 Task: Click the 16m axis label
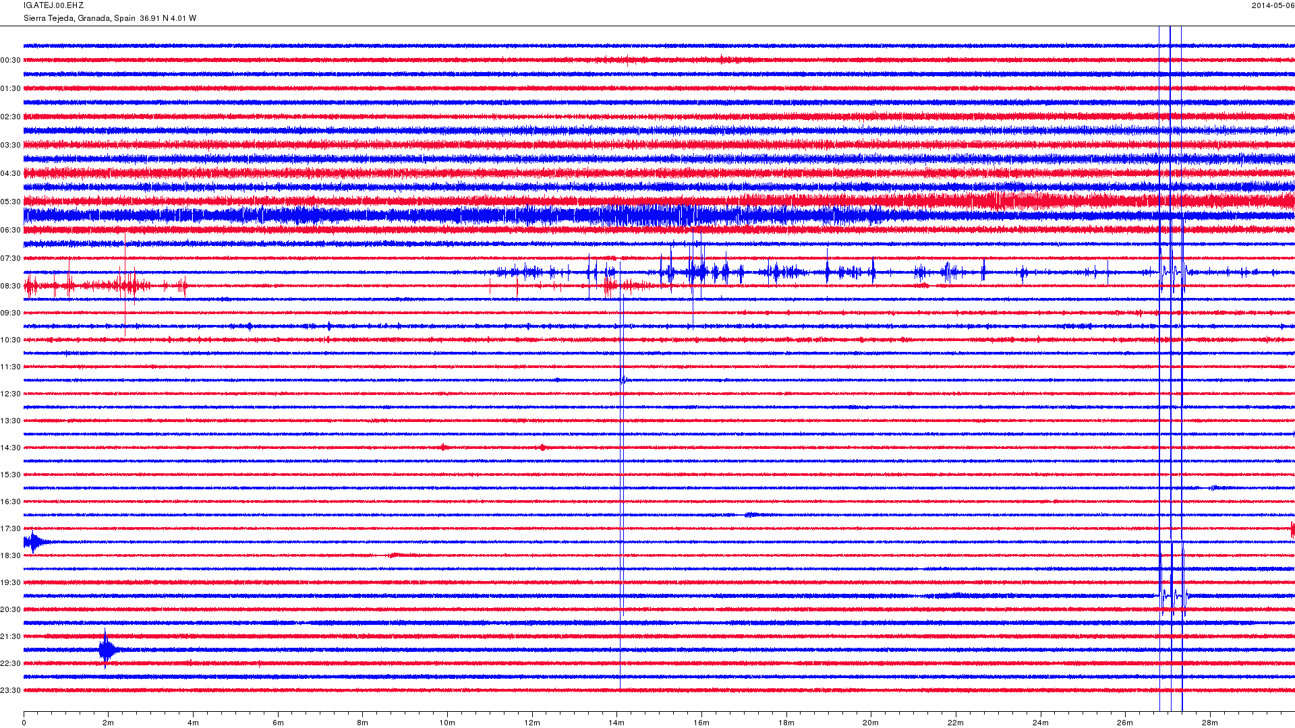coord(701,723)
